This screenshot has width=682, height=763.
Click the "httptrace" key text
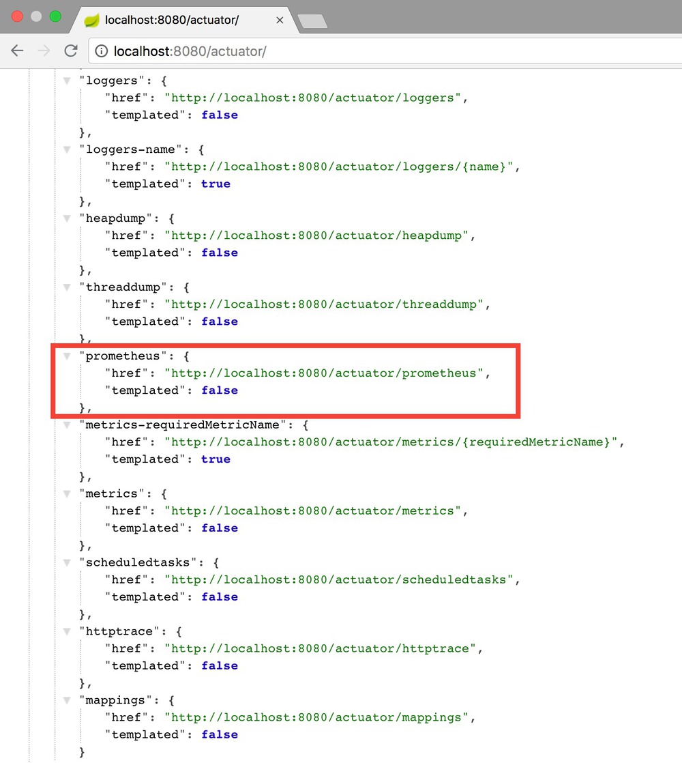[119, 631]
